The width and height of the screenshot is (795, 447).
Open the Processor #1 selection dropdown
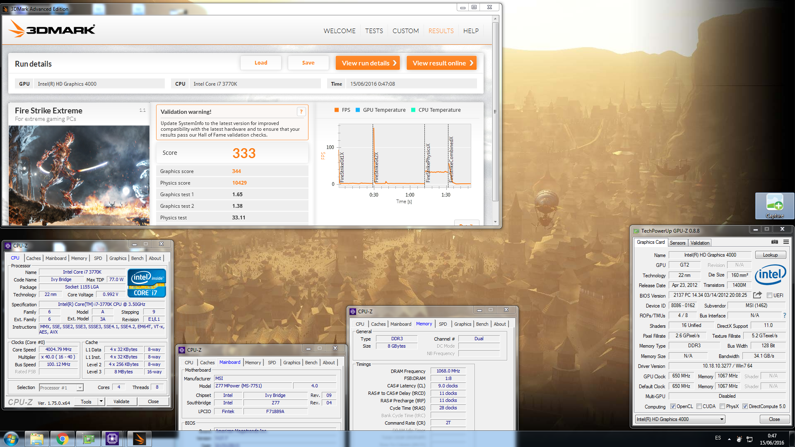tap(61, 388)
